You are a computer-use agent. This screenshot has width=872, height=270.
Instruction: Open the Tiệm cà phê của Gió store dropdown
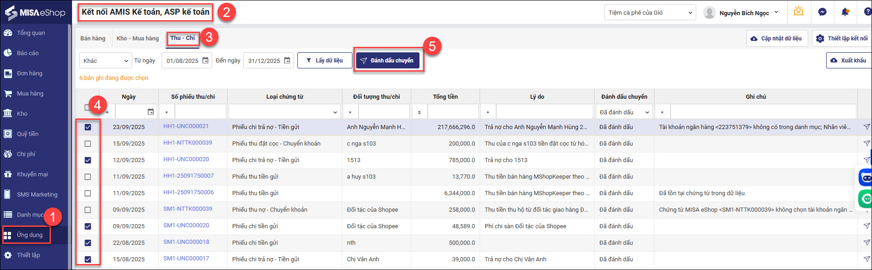(x=649, y=13)
